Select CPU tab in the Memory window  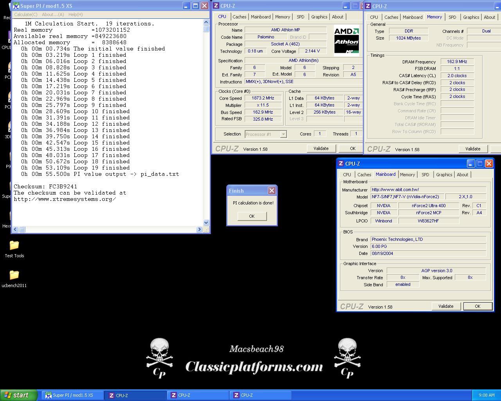tap(374, 17)
